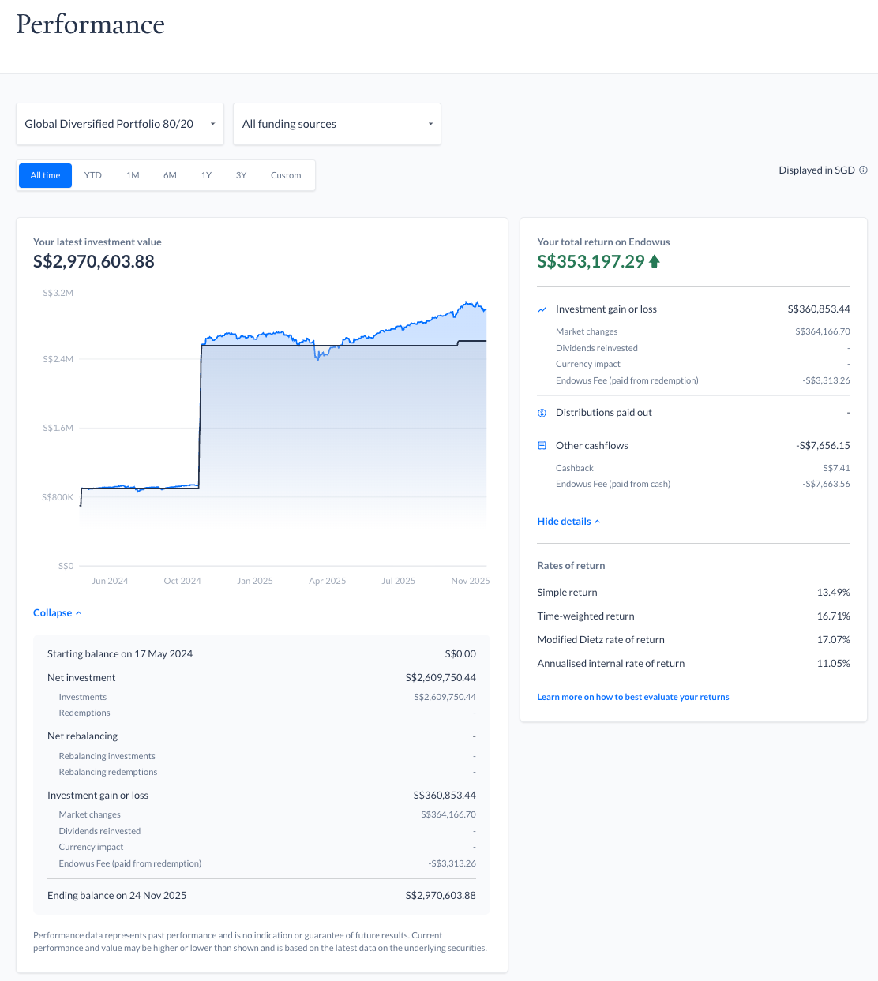
Task: Select the All time period tab
Action: click(x=45, y=175)
